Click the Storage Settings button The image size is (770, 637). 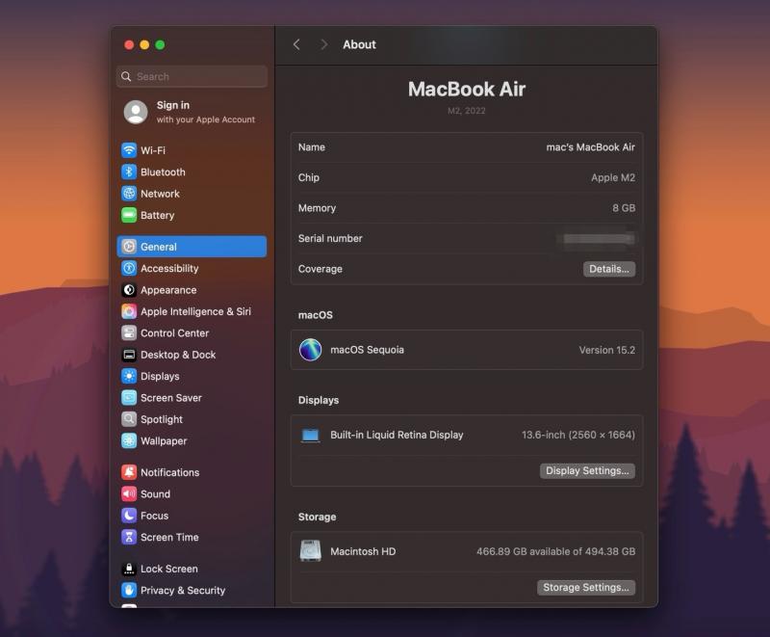585,587
